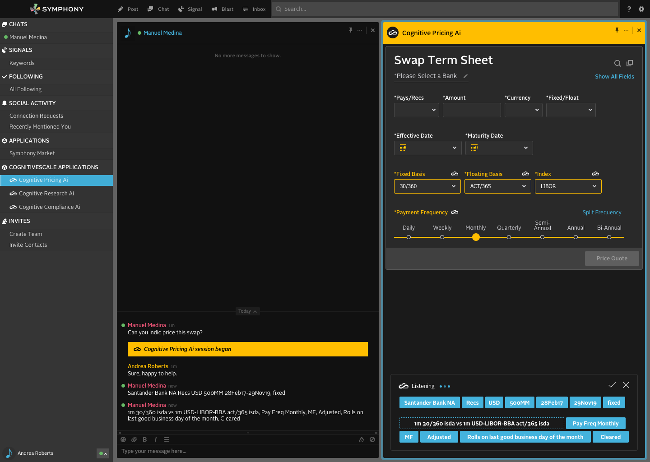Click the Effective Date calendar icon
This screenshot has width=650, height=462.
point(403,148)
